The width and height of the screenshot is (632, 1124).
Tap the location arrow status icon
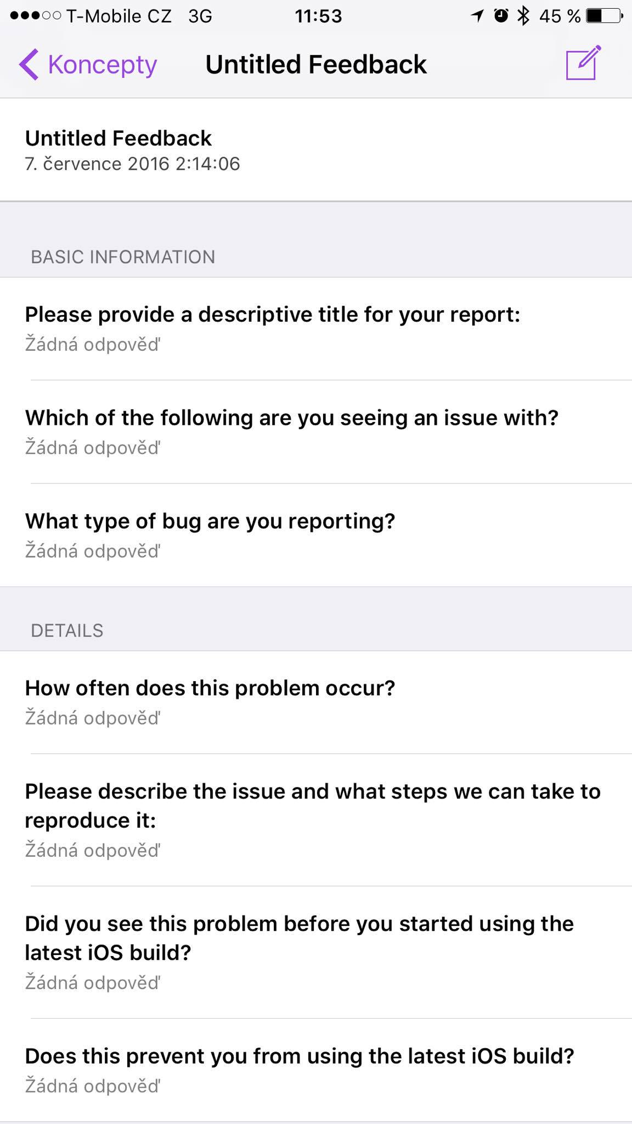click(477, 16)
